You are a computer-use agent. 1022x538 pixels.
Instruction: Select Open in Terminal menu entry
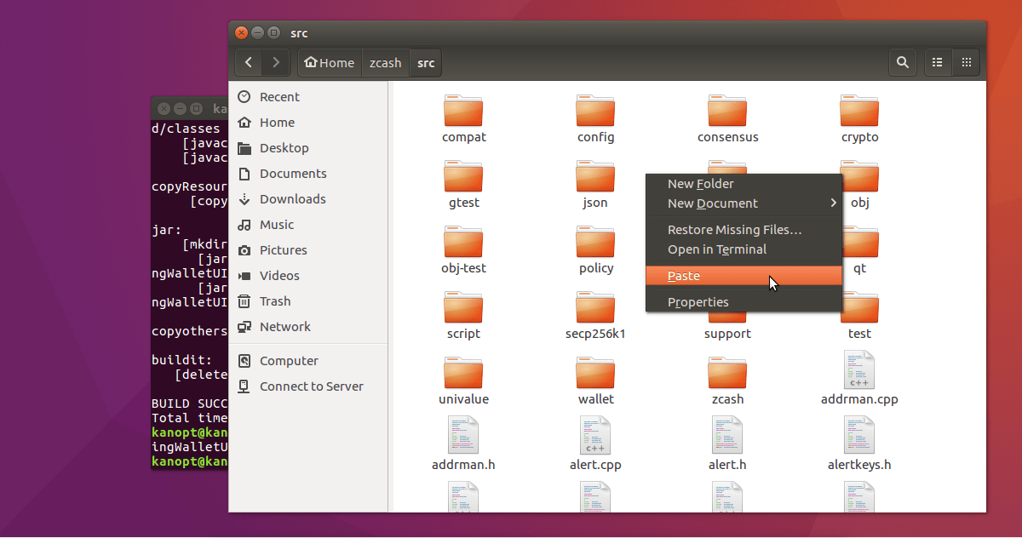coord(716,249)
